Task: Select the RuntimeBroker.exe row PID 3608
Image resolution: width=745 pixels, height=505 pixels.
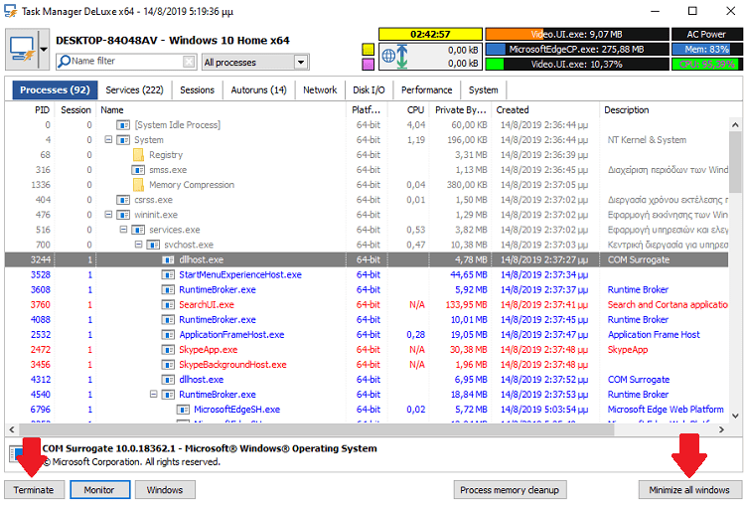Action: click(x=367, y=289)
